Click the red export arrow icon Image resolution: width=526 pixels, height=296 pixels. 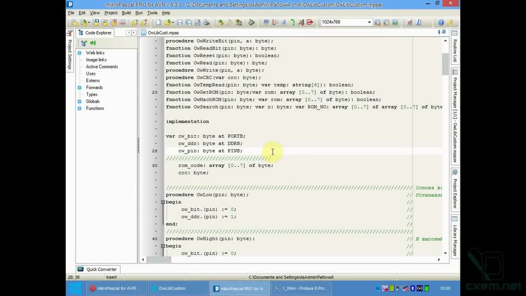(310, 23)
